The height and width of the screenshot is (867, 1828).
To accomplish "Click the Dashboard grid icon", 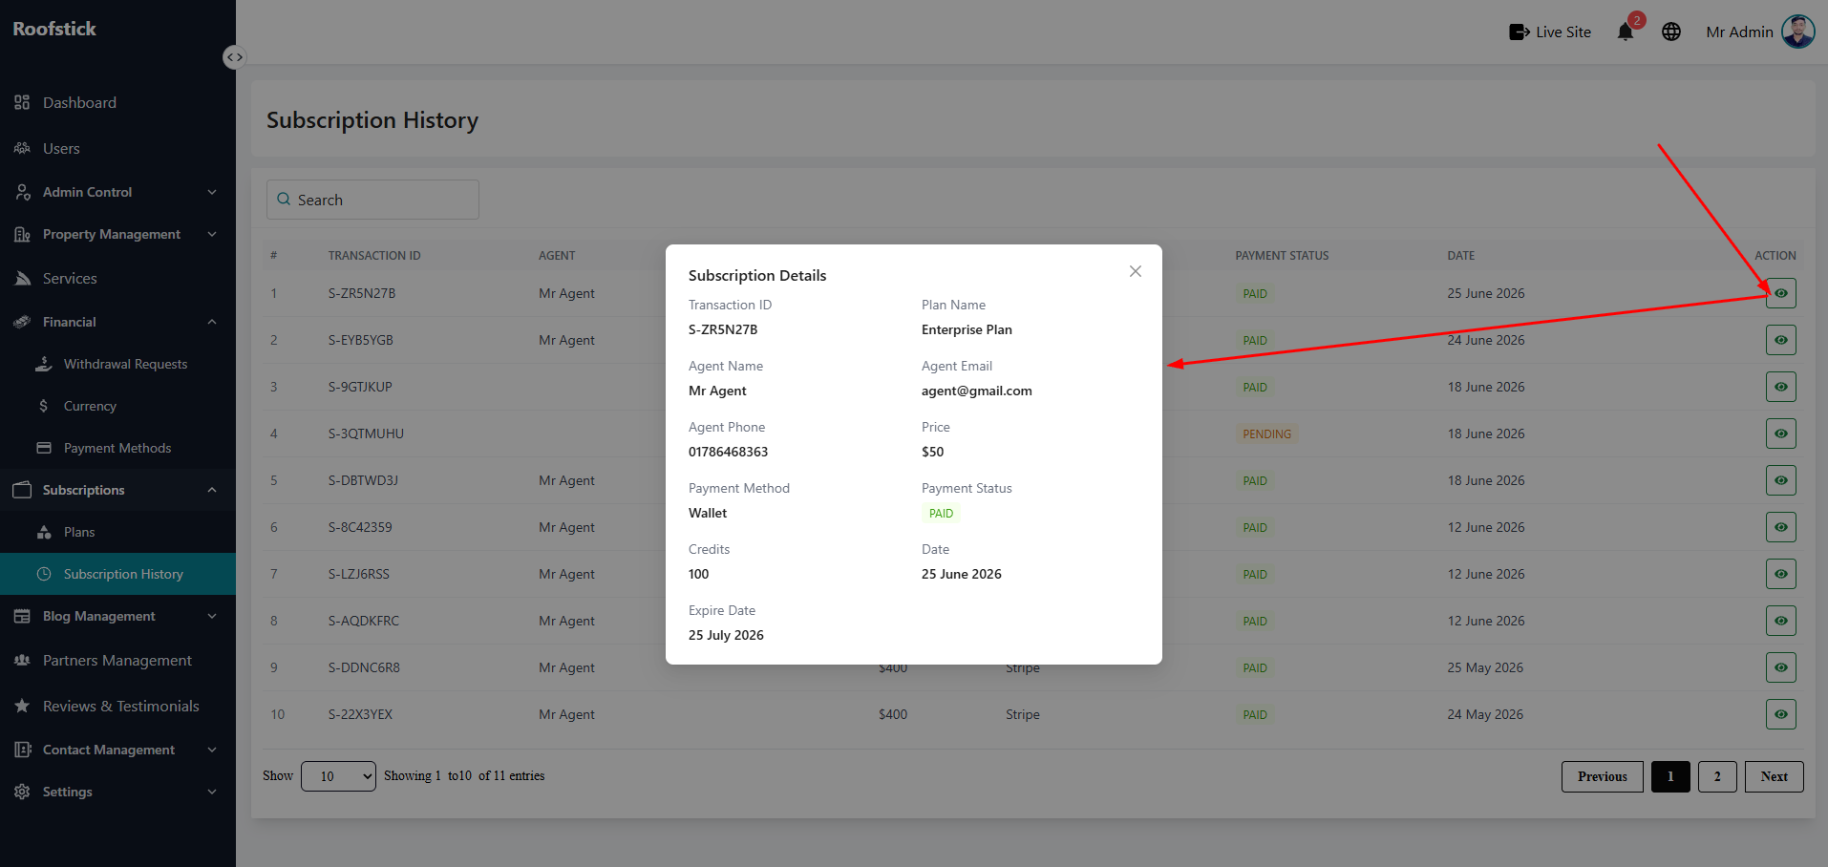I will 22,102.
